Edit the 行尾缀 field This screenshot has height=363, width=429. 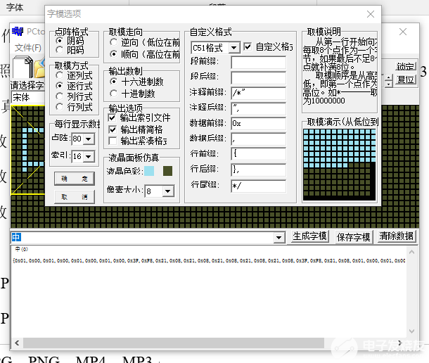258,186
